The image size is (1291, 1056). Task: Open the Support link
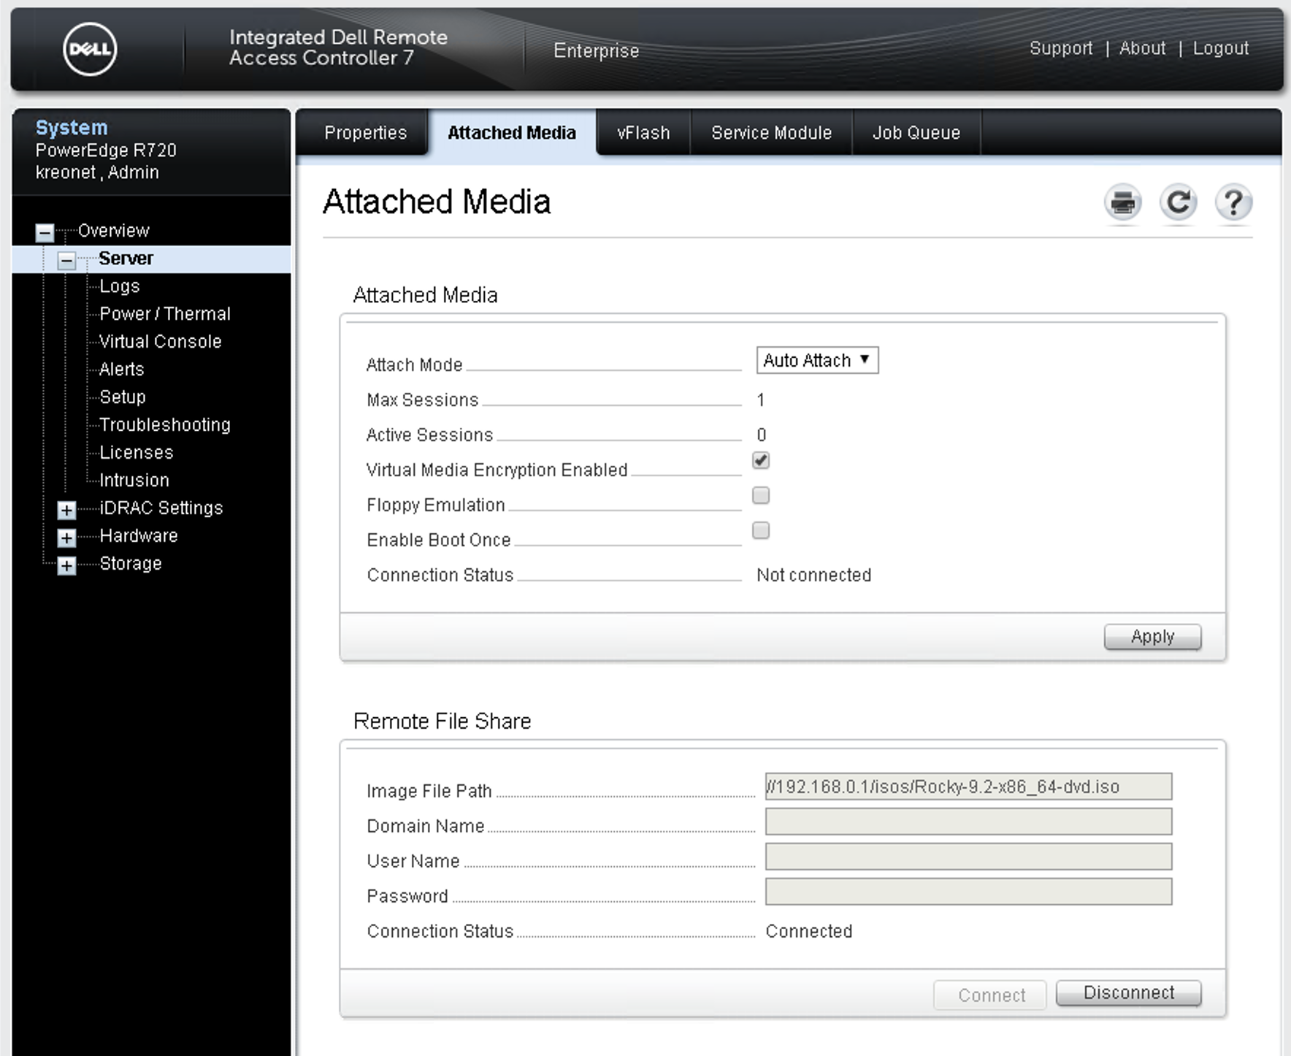(x=1061, y=48)
